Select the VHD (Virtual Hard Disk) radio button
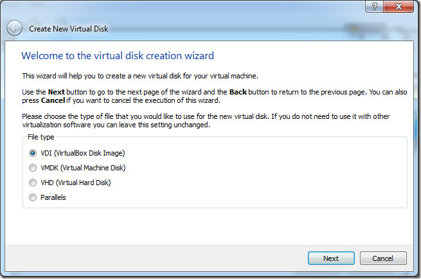The image size is (421, 279). [33, 183]
